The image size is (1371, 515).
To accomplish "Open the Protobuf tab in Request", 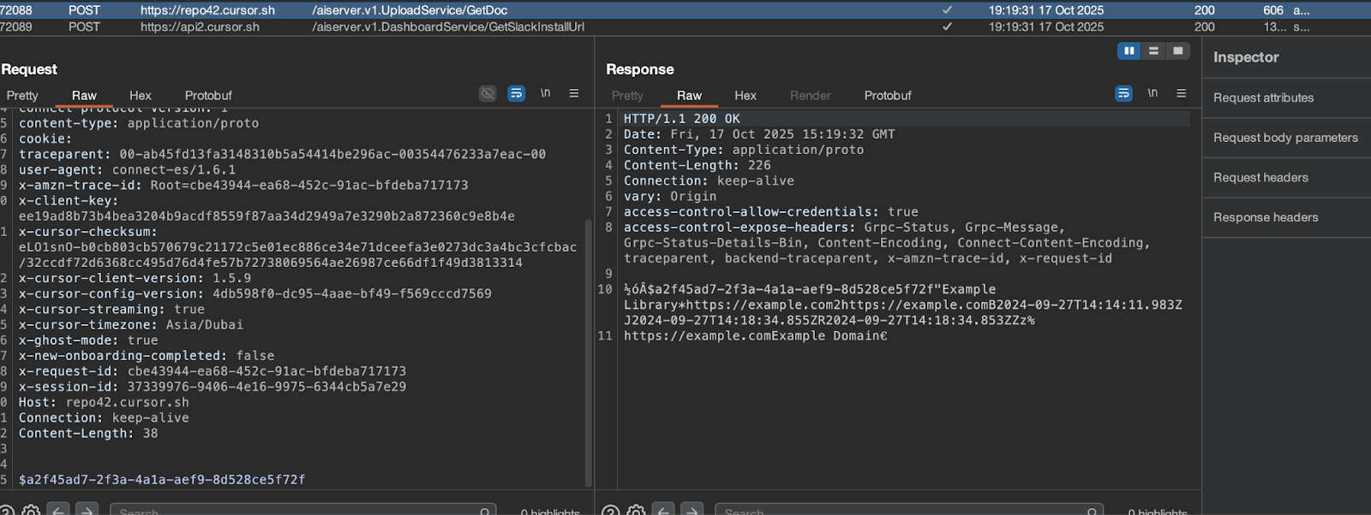I will point(208,95).
